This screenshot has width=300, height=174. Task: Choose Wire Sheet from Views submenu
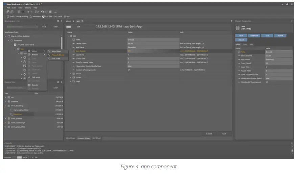[x=57, y=51]
